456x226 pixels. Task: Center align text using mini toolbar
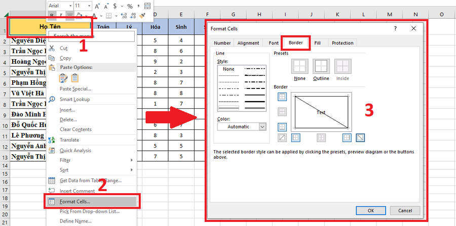[x=69, y=15]
